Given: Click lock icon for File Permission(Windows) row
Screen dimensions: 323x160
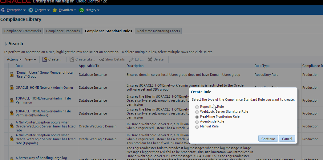Looking at the screenshot, I should click(11, 113).
